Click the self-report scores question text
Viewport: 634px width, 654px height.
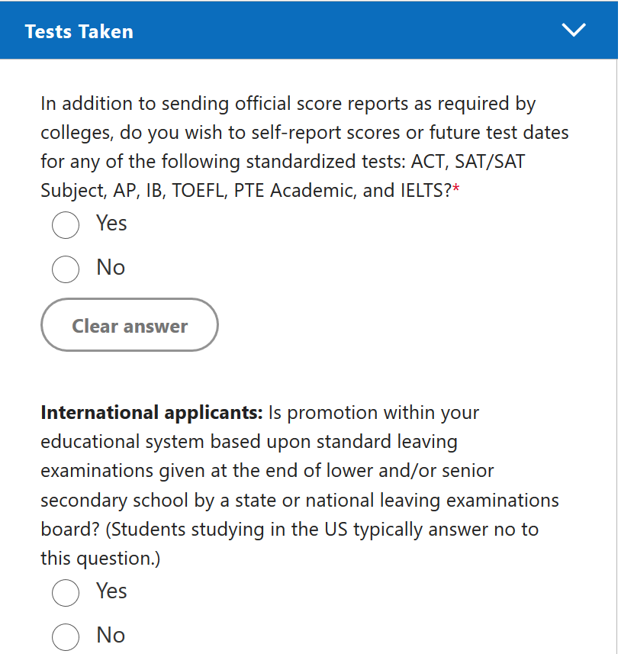point(305,132)
